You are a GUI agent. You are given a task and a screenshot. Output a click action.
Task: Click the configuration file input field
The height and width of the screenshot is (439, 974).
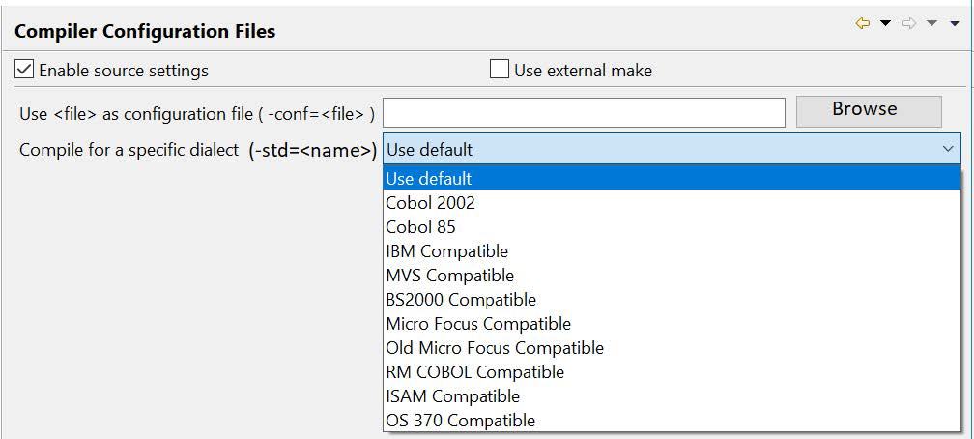click(584, 112)
